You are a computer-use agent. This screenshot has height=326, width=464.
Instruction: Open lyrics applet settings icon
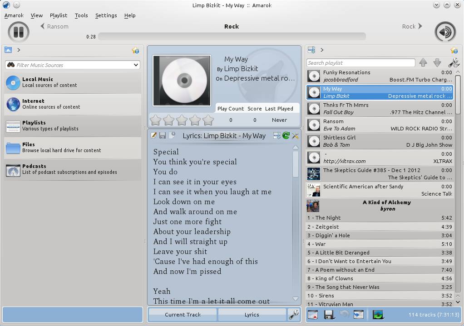(x=295, y=135)
